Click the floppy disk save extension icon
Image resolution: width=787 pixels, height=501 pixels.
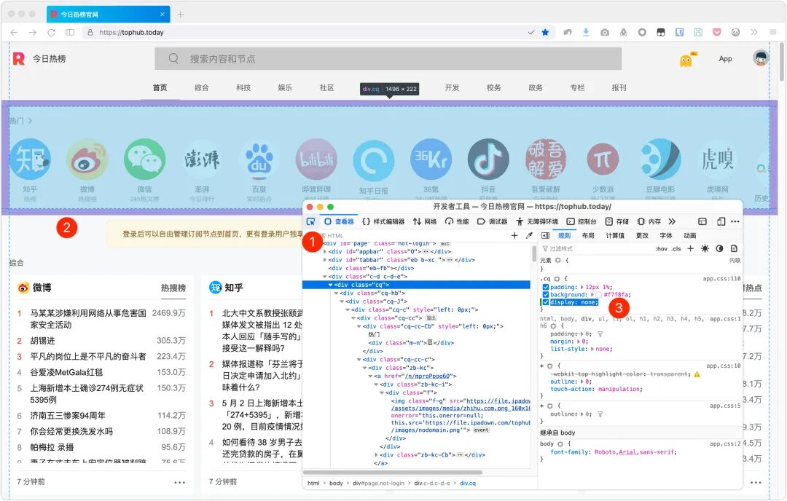pyautogui.click(x=698, y=32)
